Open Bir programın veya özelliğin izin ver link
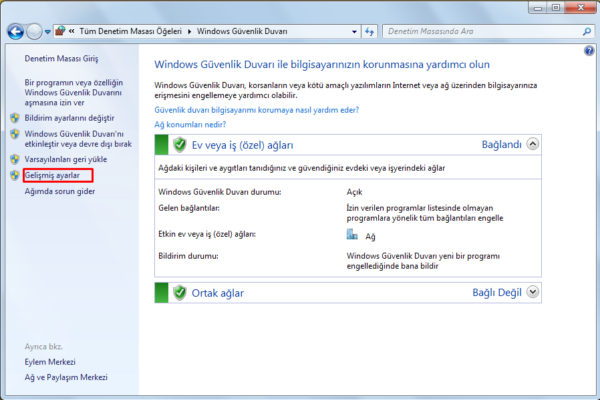The height and width of the screenshot is (400, 600). click(74, 93)
